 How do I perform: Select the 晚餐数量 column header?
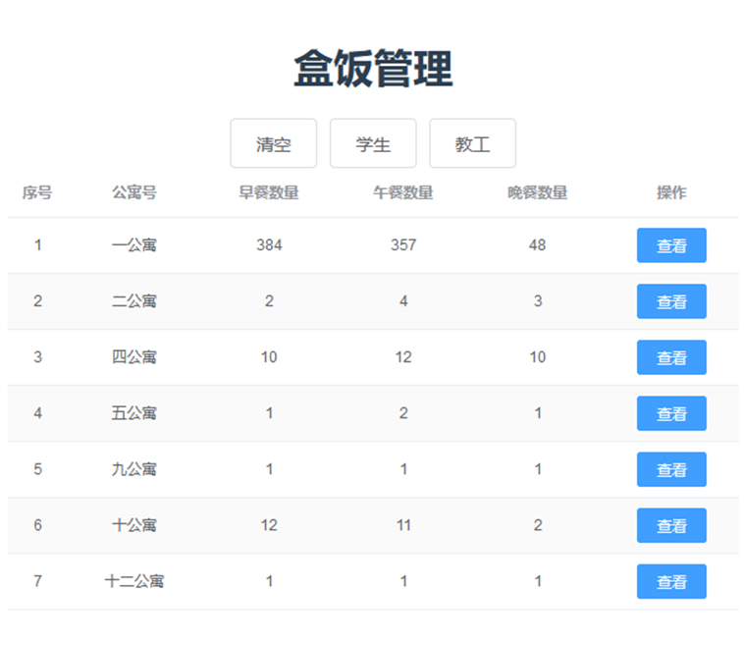click(537, 192)
